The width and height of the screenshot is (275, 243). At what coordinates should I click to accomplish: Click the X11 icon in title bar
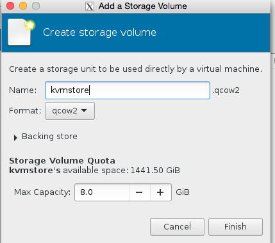click(90, 6)
